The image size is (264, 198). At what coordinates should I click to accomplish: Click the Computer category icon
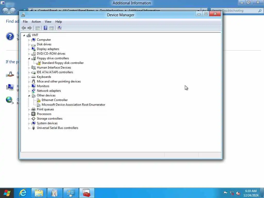click(34, 40)
